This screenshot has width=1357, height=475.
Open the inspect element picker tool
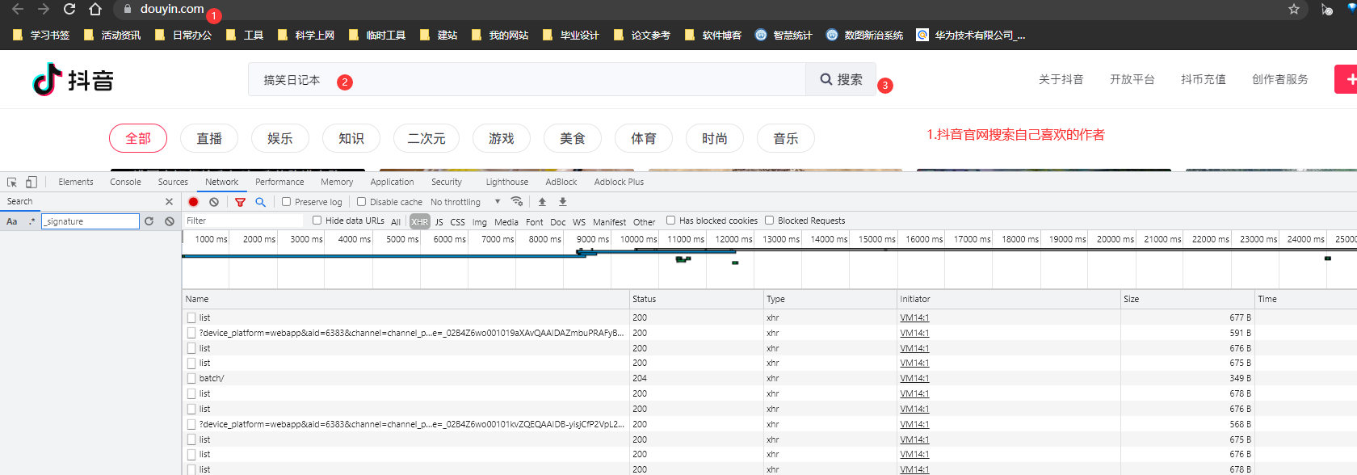(x=12, y=182)
